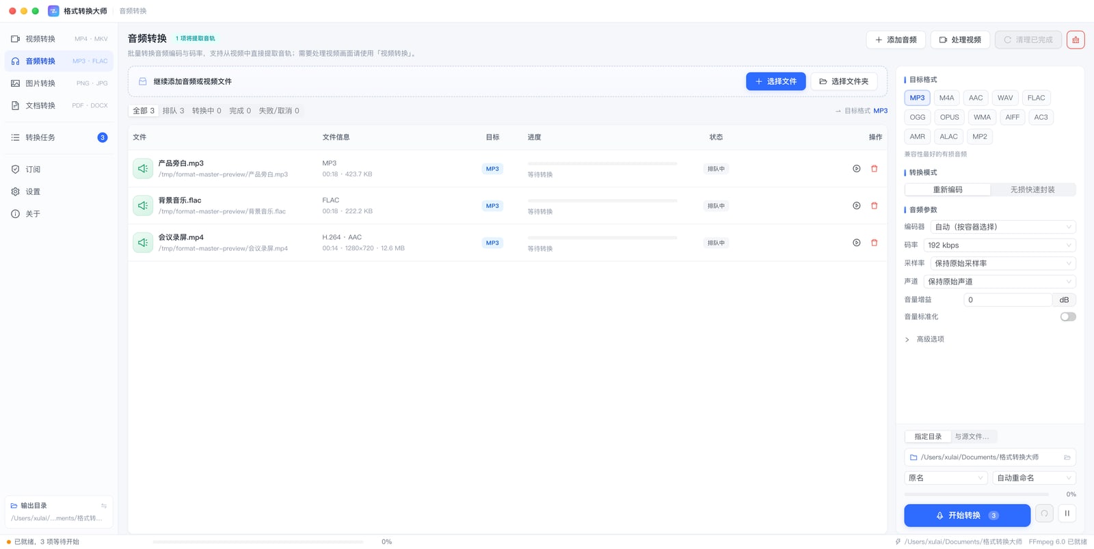The image size is (1094, 549).
Task: Open the 声道 dropdown
Action: point(1000,282)
